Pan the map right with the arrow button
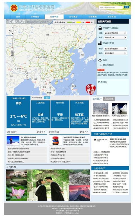The image size is (135, 218). click(15, 31)
